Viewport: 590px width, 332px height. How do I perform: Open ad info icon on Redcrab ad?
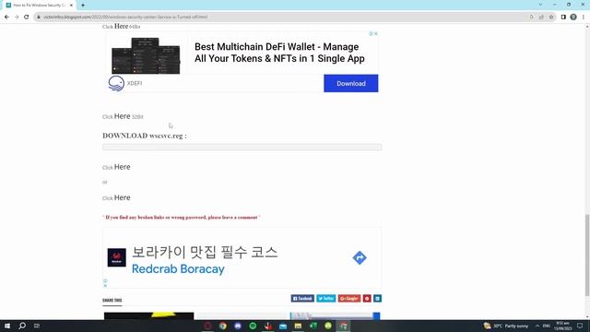tap(105, 280)
